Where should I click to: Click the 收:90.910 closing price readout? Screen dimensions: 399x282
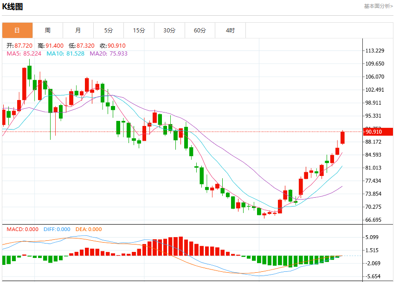(x=113, y=46)
